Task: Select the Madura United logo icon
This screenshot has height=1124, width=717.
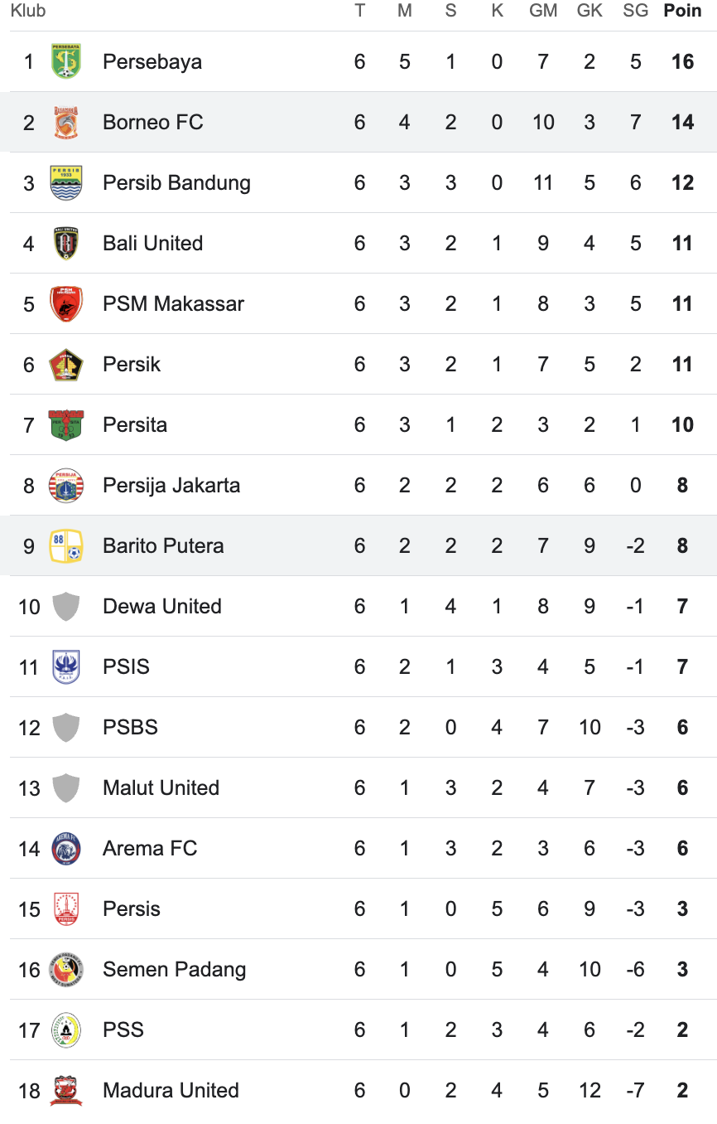Action: [66, 1090]
